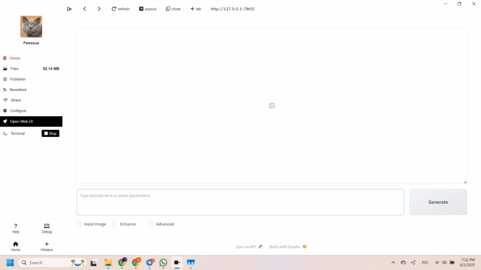Open the clock showing 7:32 PM
This screenshot has width=481, height=270.
click(467, 262)
